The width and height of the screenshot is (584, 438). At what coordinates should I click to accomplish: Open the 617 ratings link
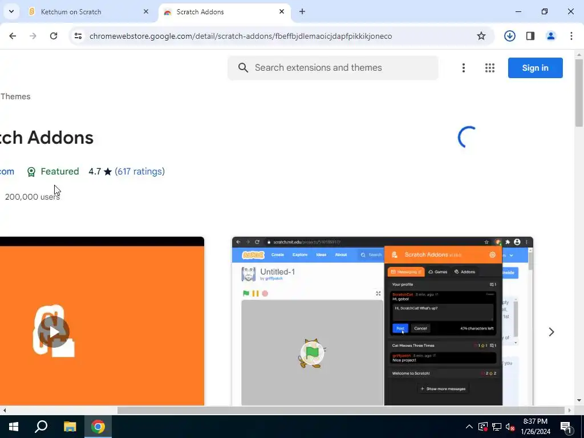coord(140,171)
